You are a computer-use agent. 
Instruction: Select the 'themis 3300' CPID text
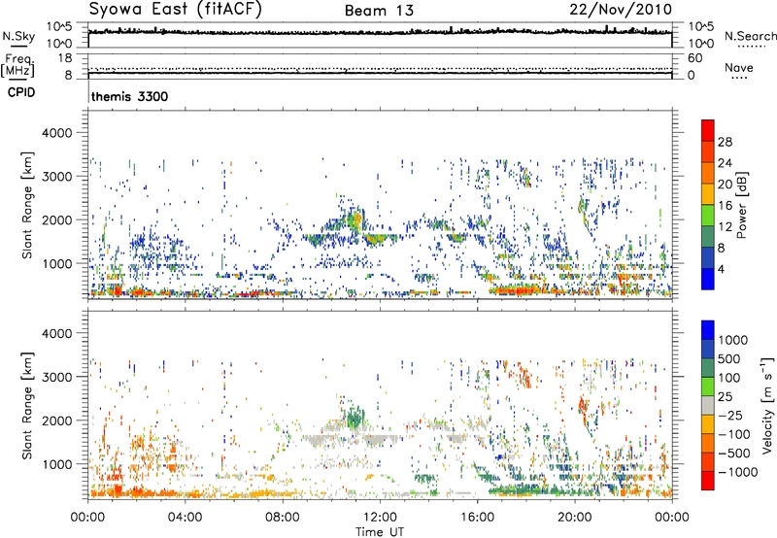point(130,96)
